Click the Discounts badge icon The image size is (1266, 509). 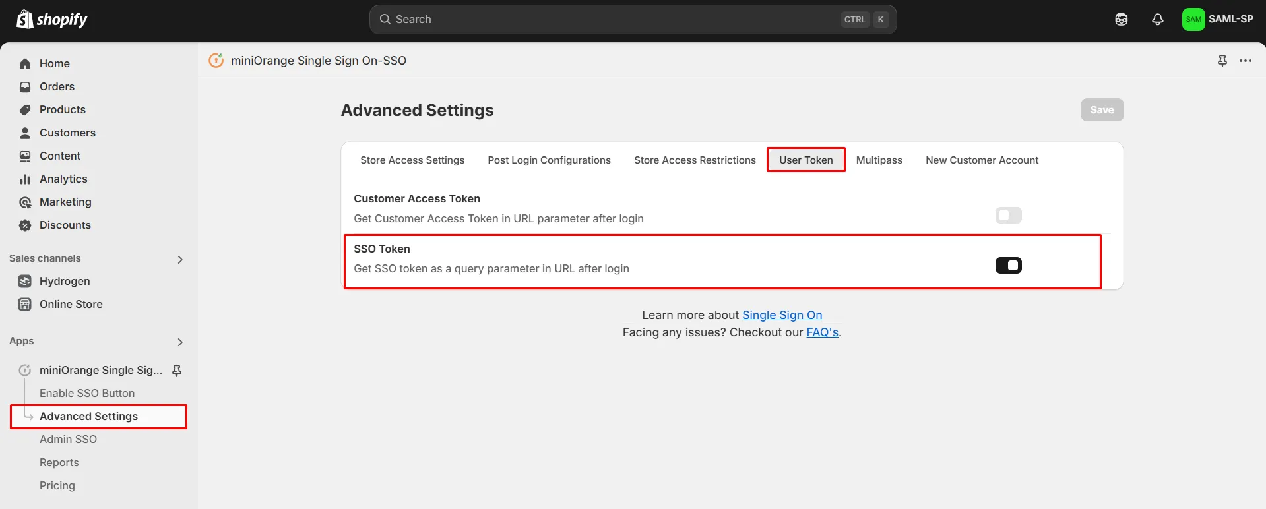click(25, 225)
